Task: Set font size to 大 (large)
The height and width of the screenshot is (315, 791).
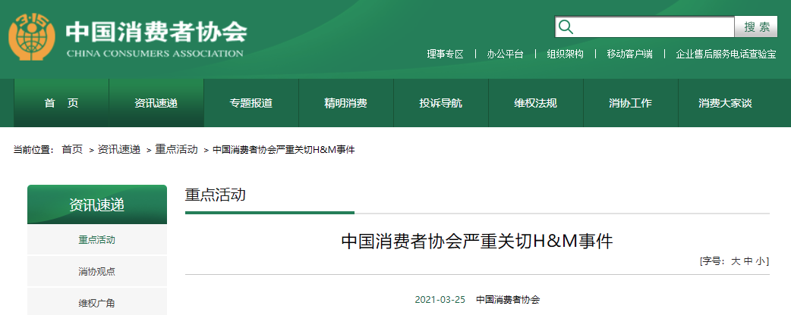Action: [x=736, y=260]
